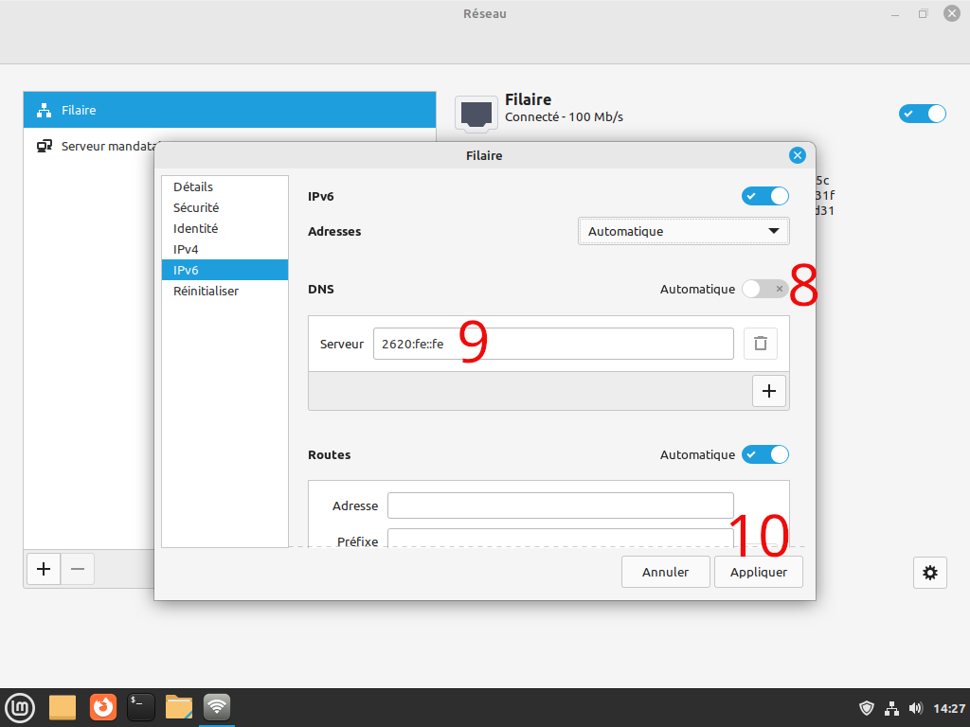Launch the terminal from the taskbar
This screenshot has height=727, width=970.
[x=141, y=706]
